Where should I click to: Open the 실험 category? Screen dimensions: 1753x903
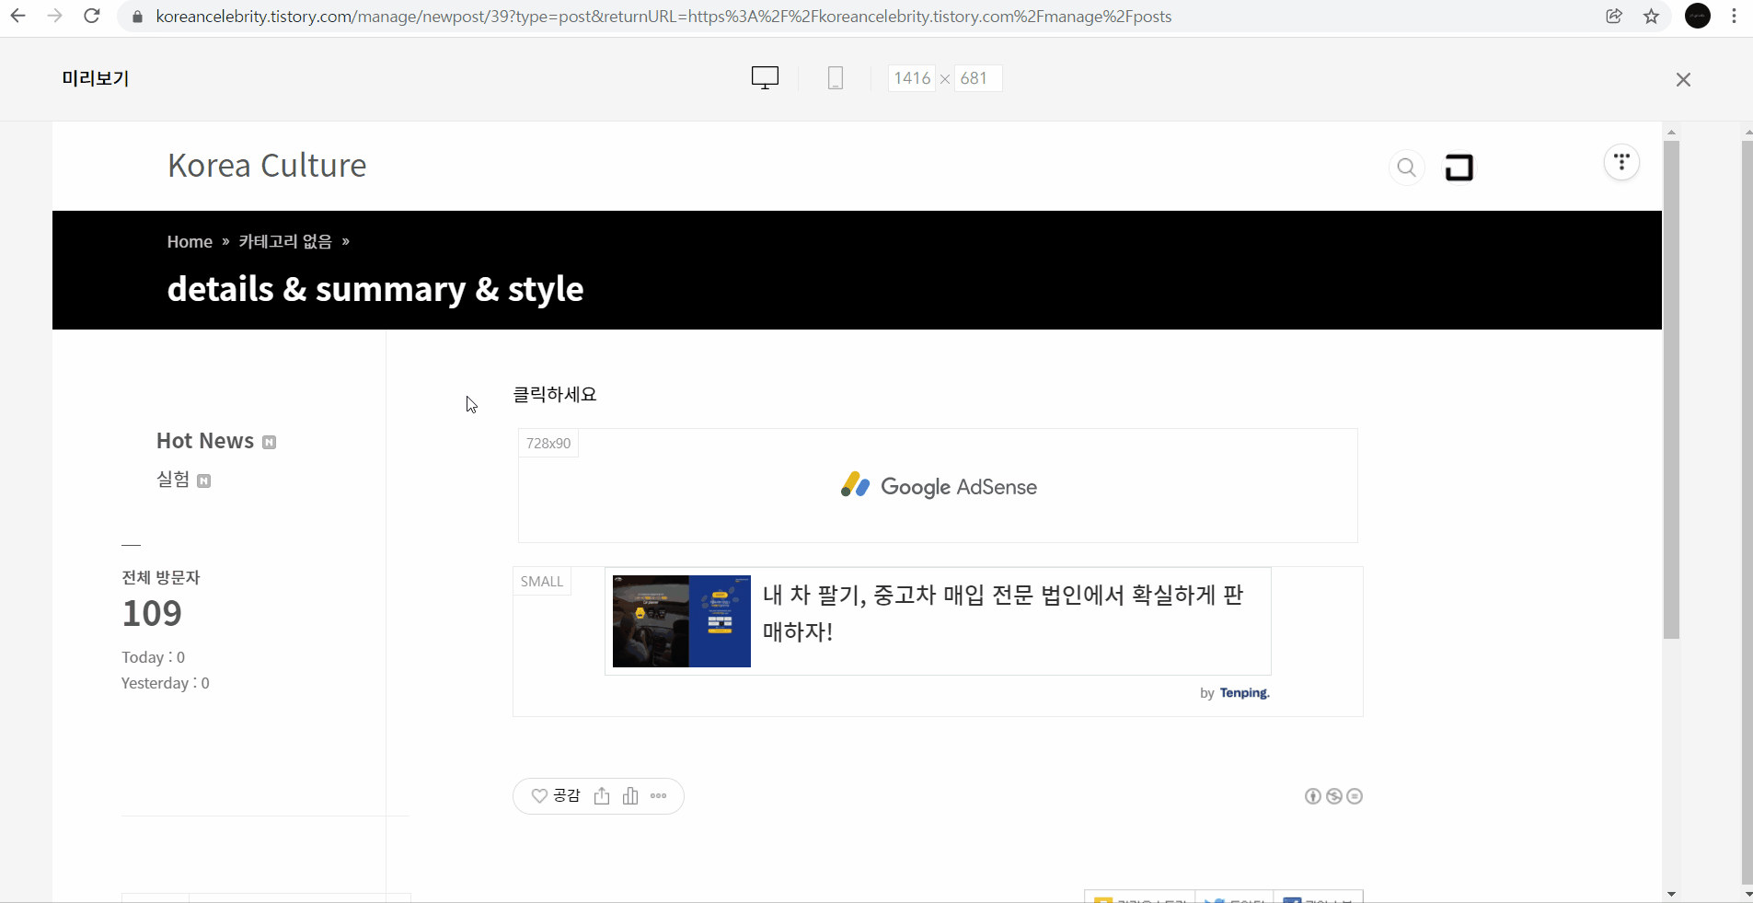coord(173,480)
